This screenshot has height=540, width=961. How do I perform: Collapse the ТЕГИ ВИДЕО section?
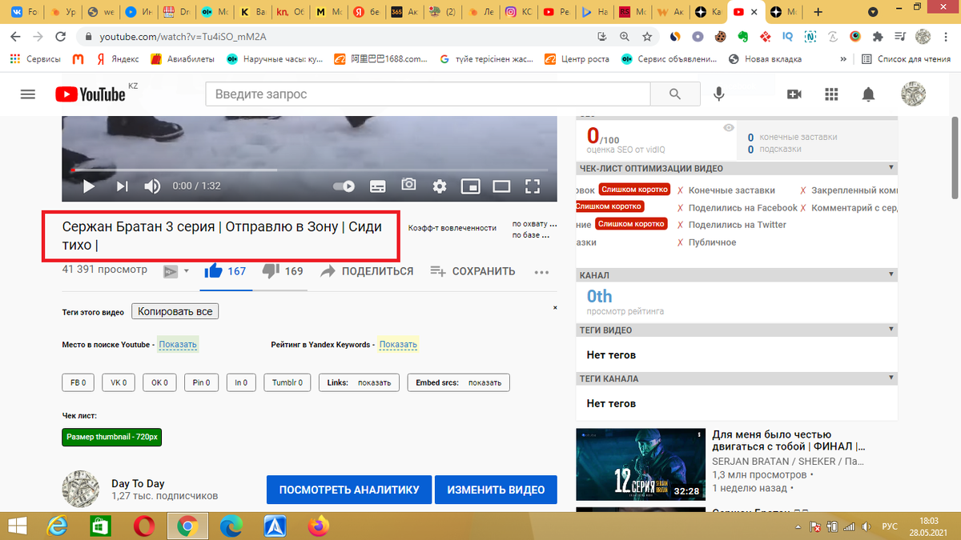pyautogui.click(x=891, y=330)
